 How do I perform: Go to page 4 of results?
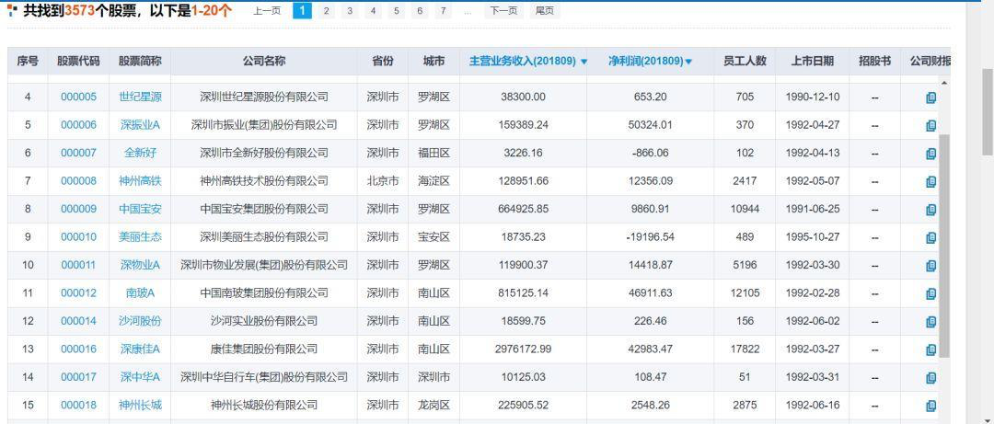coord(373,11)
